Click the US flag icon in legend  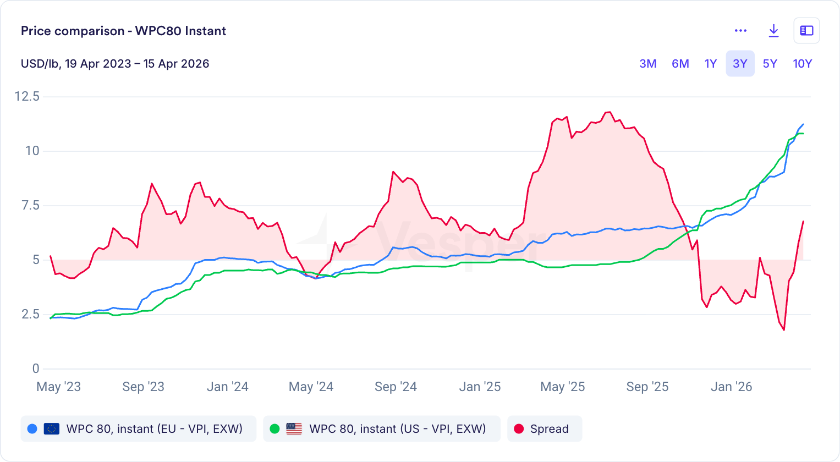(294, 429)
